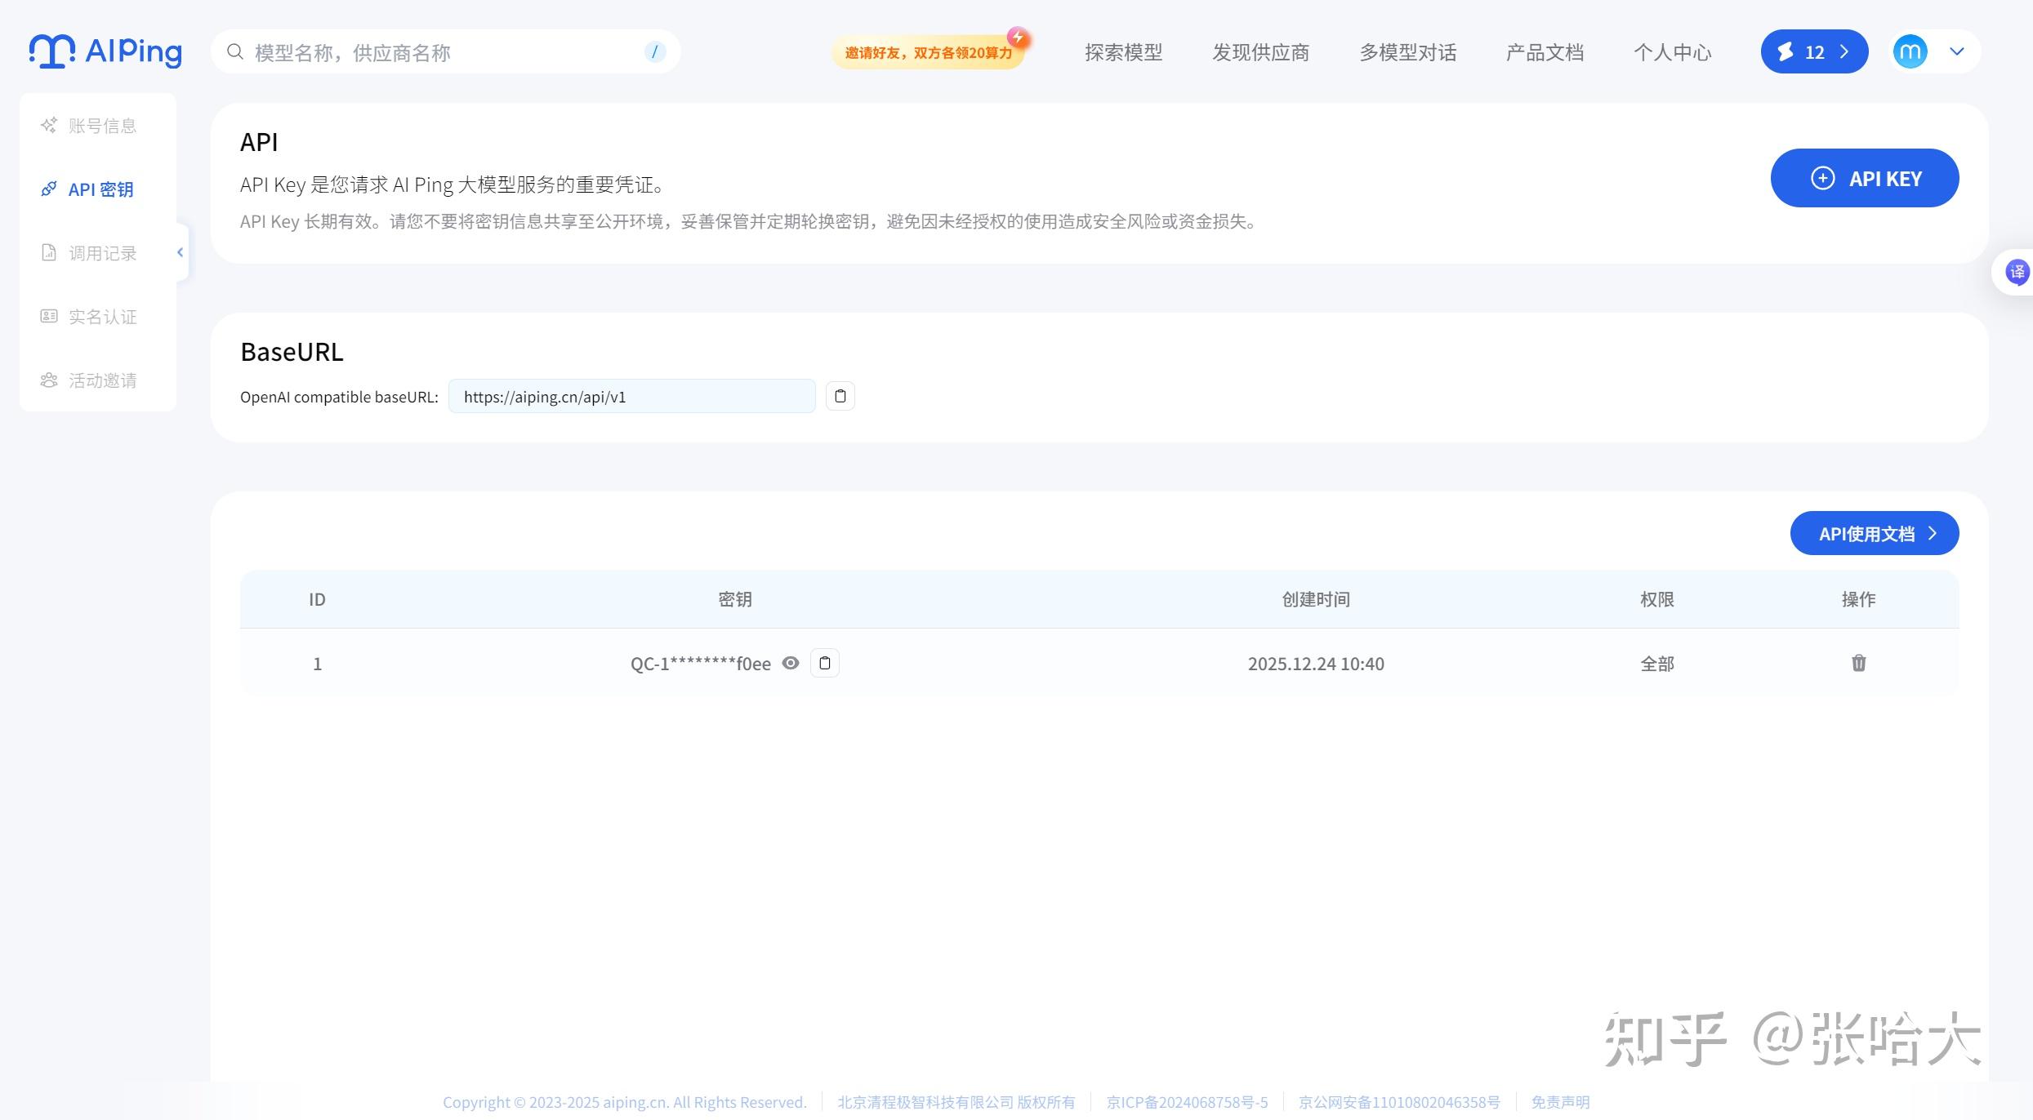Copy the QC-1 API key
2033x1120 pixels.
[825, 663]
